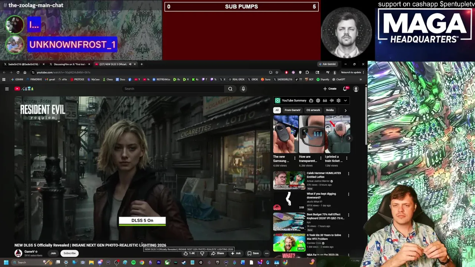The image size is (475, 267).
Task: Open the It Took Me 30 Years thumbnail
Action: 289,242
